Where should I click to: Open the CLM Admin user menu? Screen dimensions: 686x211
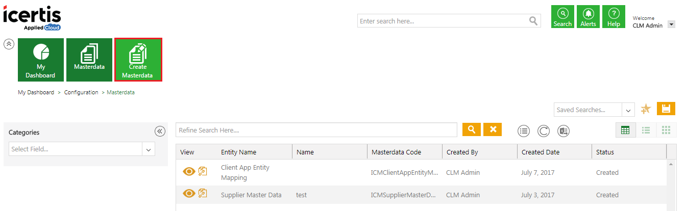pyautogui.click(x=671, y=25)
